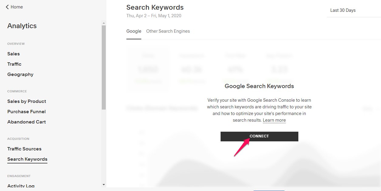
Task: Open the Last 30 Days date dropdown
Action: [x=352, y=10]
